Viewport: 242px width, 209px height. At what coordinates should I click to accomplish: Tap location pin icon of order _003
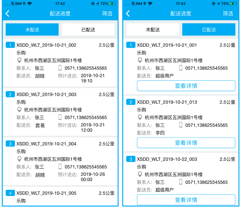(19, 109)
